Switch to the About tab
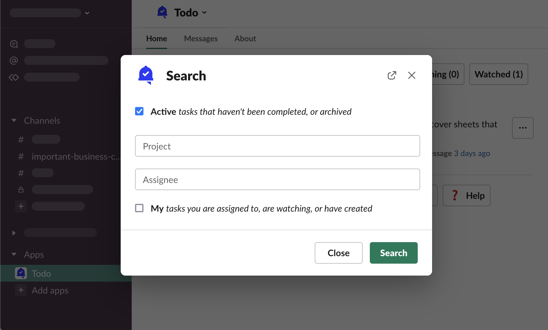Image resolution: width=548 pixels, height=330 pixels. (245, 39)
